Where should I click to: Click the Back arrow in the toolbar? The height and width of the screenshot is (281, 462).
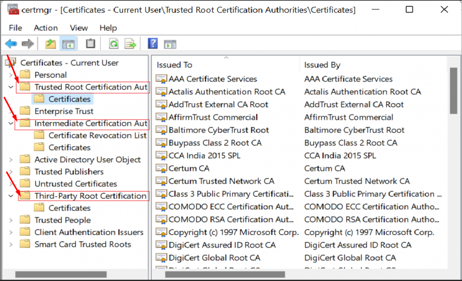(x=11, y=44)
